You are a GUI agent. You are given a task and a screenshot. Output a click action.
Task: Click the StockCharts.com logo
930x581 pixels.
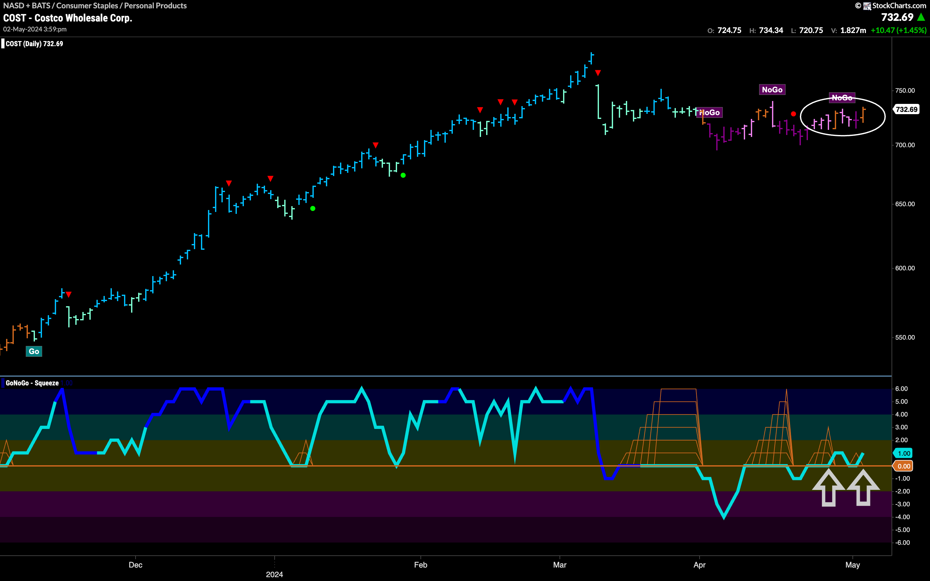[891, 5]
